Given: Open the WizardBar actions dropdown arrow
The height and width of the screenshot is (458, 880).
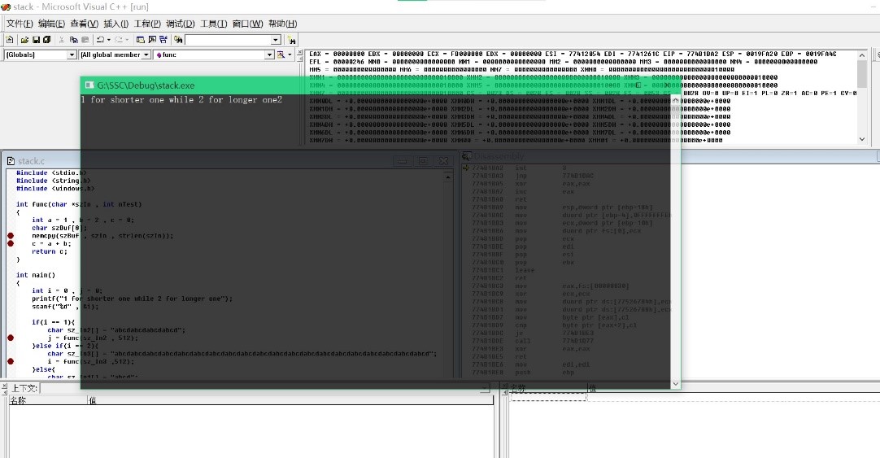Looking at the screenshot, I should tap(290, 55).
